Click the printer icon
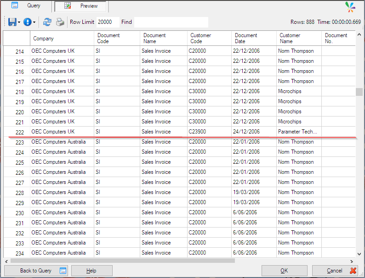Viewport: 365px width, 278px height. coord(60,22)
